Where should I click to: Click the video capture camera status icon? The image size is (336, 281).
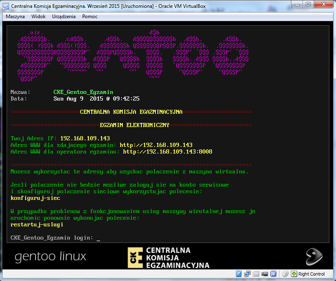[x=265, y=274]
